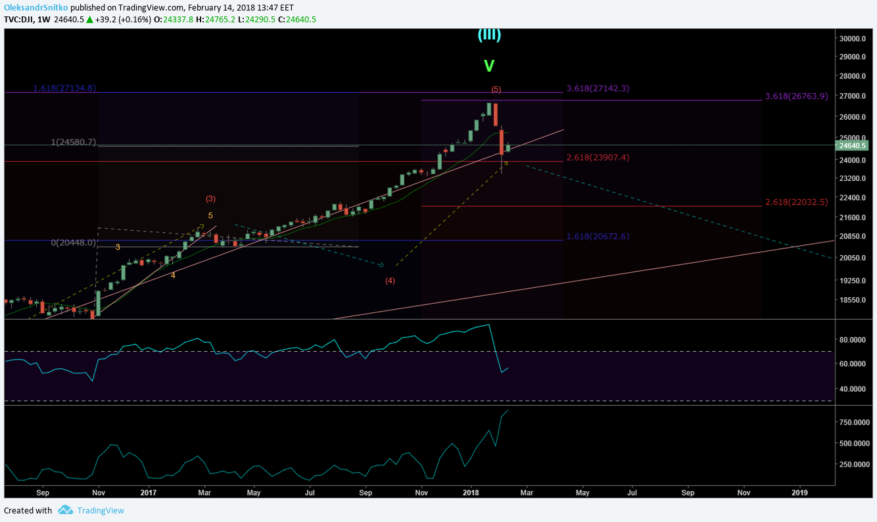This screenshot has width=877, height=522.
Task: Click the 80.0000 RSI scale label
Action: [x=853, y=340]
